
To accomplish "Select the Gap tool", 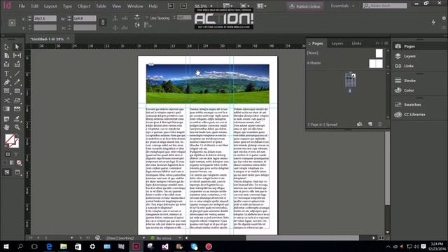I will pyautogui.click(x=17, y=55).
